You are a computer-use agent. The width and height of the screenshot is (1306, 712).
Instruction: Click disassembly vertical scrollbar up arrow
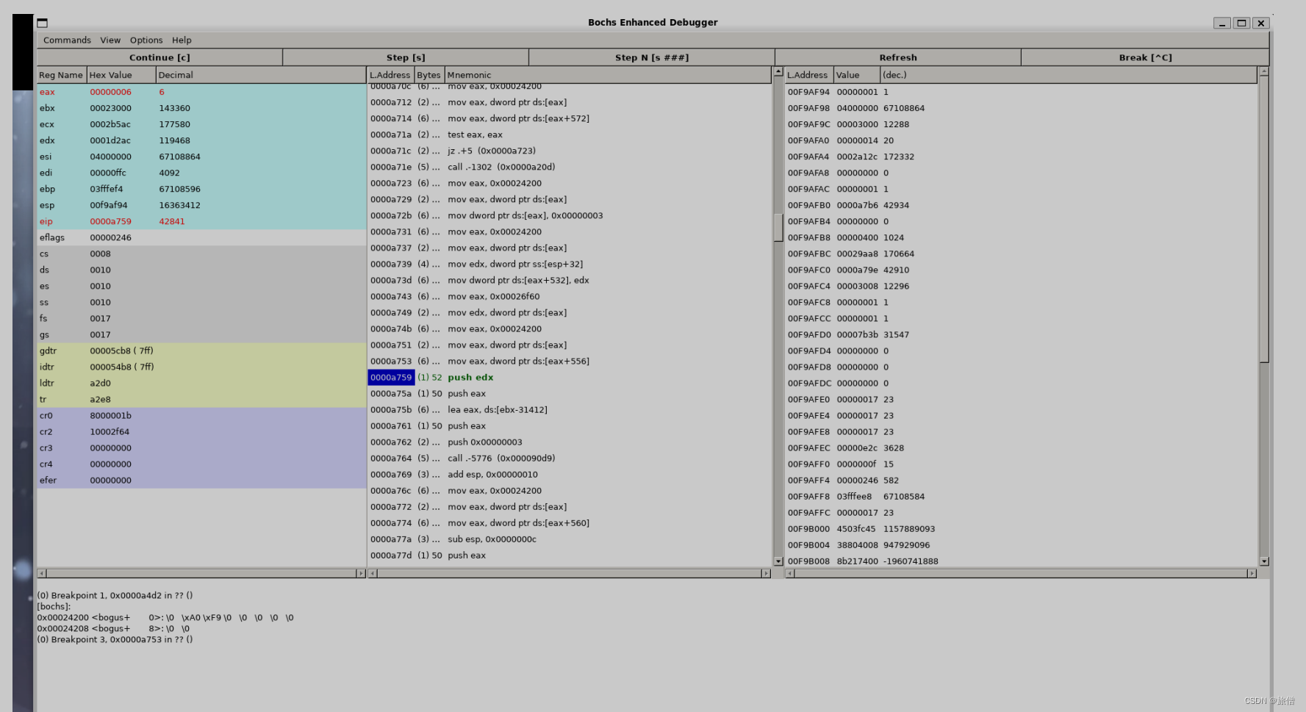coord(778,72)
